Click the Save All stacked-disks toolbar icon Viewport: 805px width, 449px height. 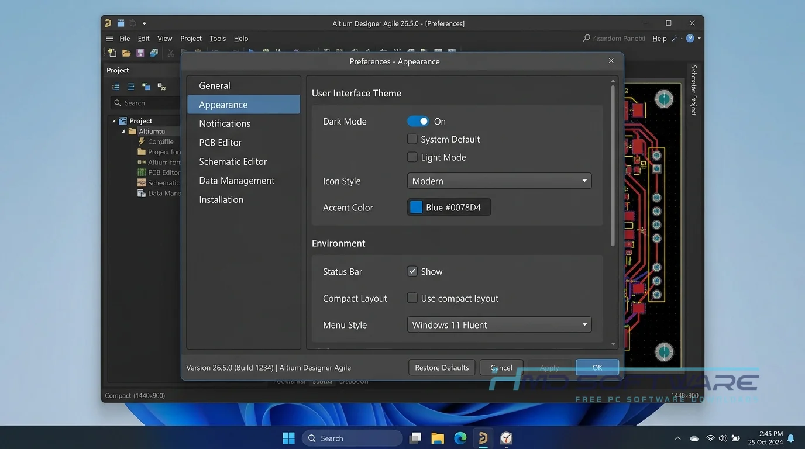(x=154, y=53)
